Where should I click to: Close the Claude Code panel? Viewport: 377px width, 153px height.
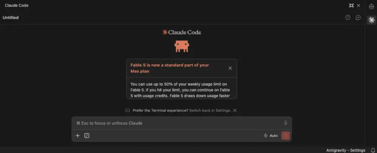359,6
